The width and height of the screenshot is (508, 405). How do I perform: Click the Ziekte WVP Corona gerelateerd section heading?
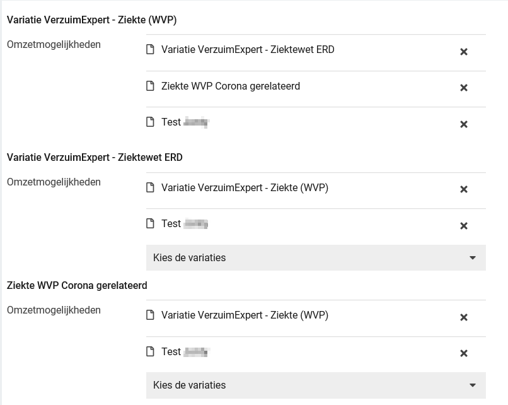click(x=77, y=285)
